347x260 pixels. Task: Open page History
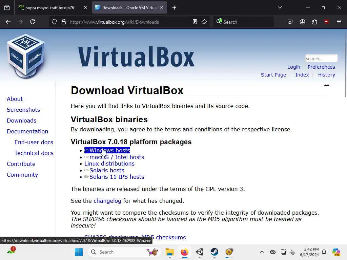tap(326, 75)
